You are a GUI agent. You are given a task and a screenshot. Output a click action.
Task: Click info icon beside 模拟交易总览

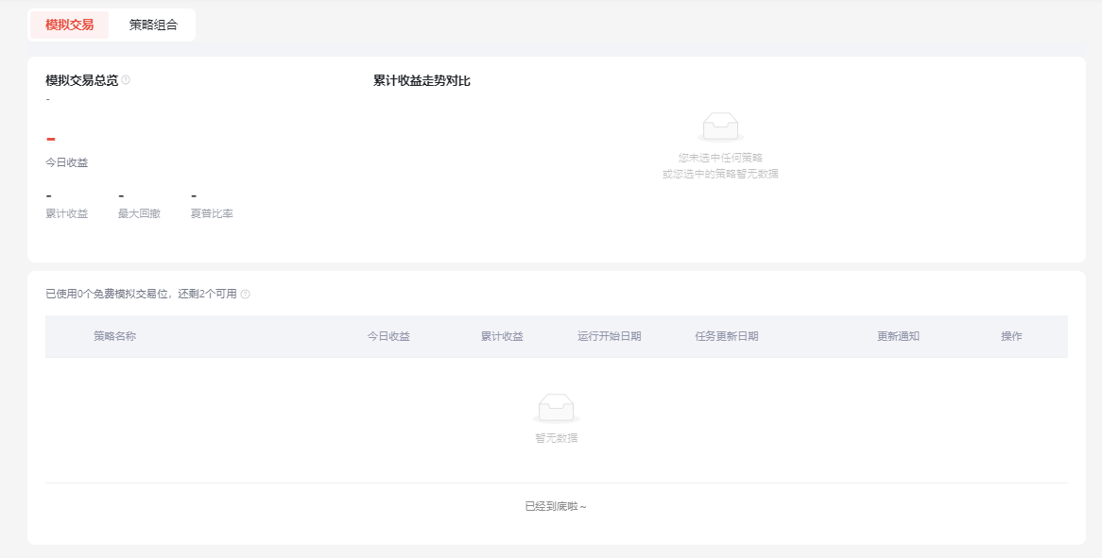[x=126, y=80]
